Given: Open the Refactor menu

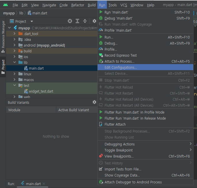Looking at the screenshot, I should (x=78, y=5).
